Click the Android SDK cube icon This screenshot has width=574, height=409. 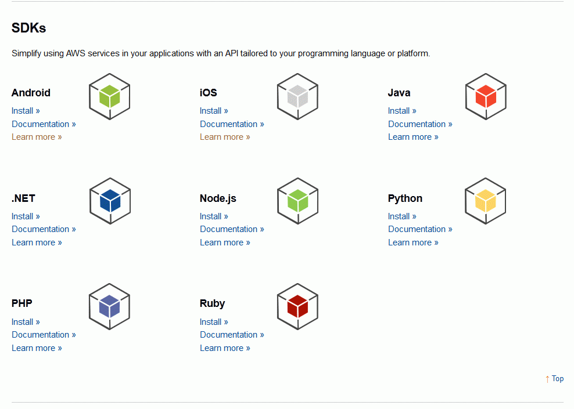point(109,96)
